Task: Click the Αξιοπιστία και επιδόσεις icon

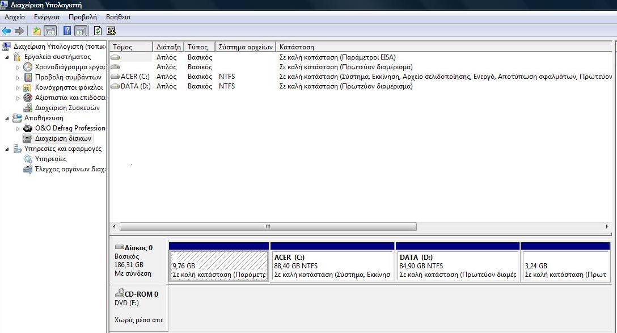Action: [x=28, y=97]
